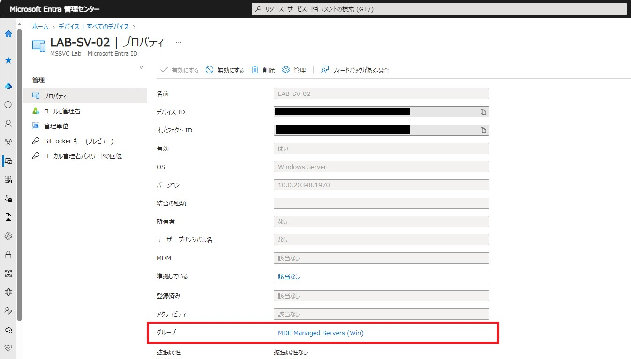
Task: Open the ellipsis menu beside プロパティ title
Action: (x=178, y=43)
